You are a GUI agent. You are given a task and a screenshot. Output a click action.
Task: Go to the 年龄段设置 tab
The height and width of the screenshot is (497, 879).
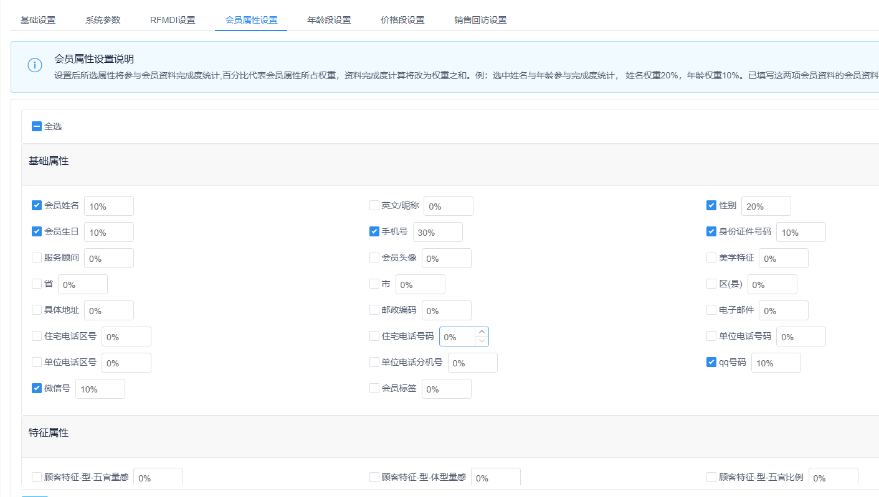[329, 20]
